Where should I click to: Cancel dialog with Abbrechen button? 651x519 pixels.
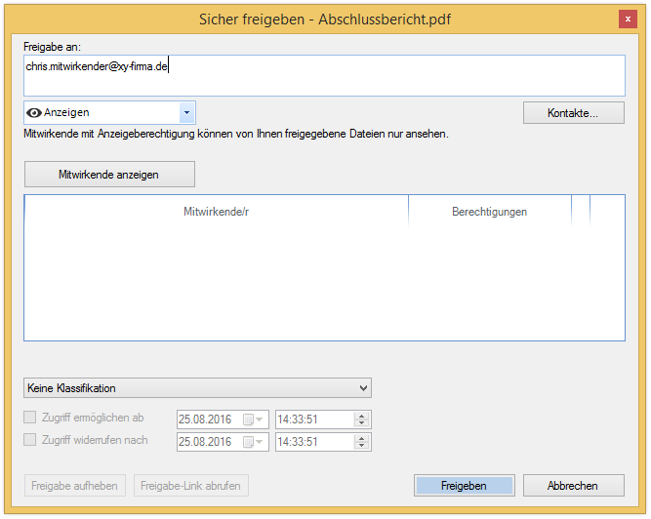[573, 486]
